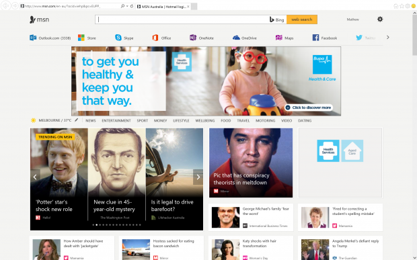Viewport: 417px width, 260px height.
Task: Launch the Skype shortcut
Action: point(124,38)
